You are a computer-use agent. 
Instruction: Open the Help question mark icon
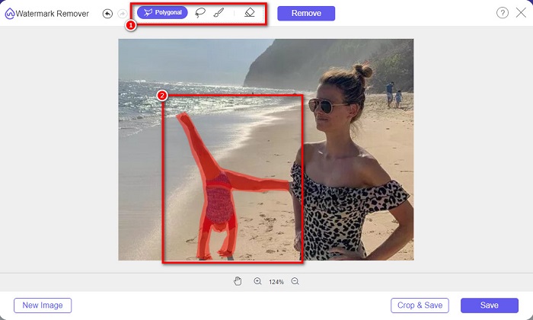502,13
